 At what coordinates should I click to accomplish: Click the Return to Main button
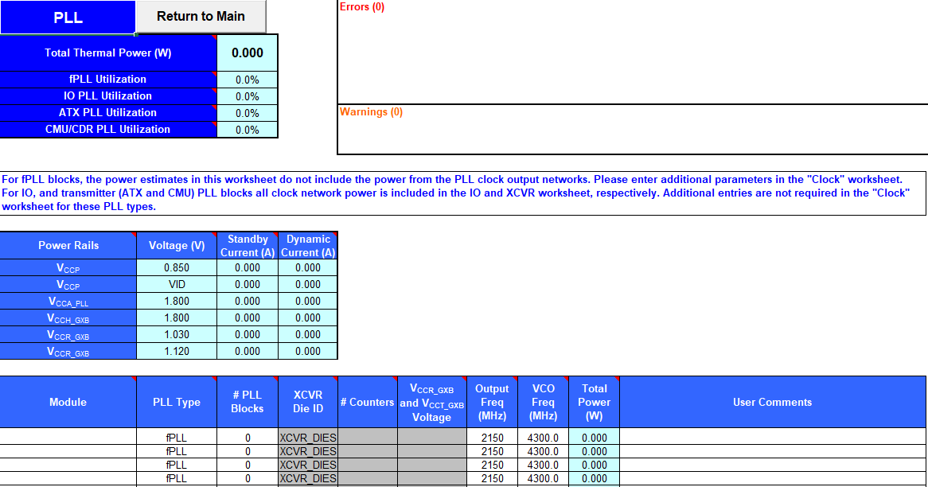[201, 17]
